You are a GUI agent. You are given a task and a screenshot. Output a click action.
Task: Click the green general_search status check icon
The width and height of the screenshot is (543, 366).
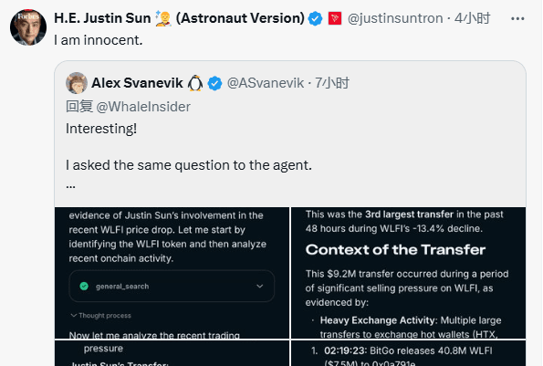tap(84, 286)
